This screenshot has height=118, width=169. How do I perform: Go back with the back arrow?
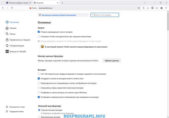3,8
